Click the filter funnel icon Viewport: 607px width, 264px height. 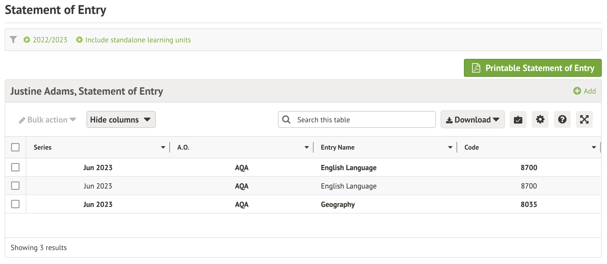point(13,40)
